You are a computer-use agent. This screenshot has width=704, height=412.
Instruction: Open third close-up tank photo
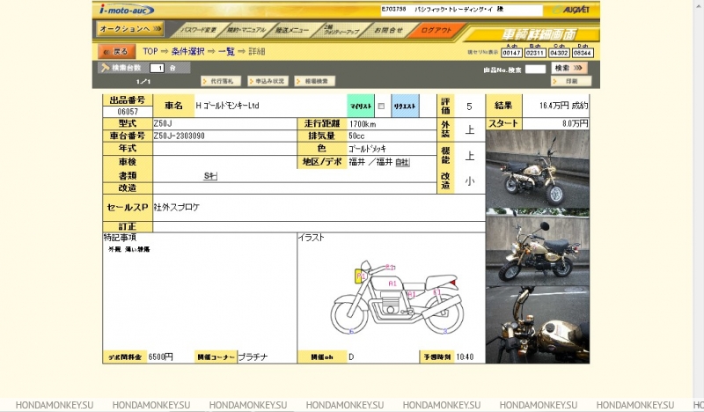click(538, 324)
